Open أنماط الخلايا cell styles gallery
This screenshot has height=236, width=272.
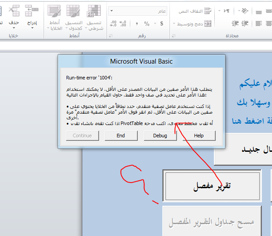[55, 18]
